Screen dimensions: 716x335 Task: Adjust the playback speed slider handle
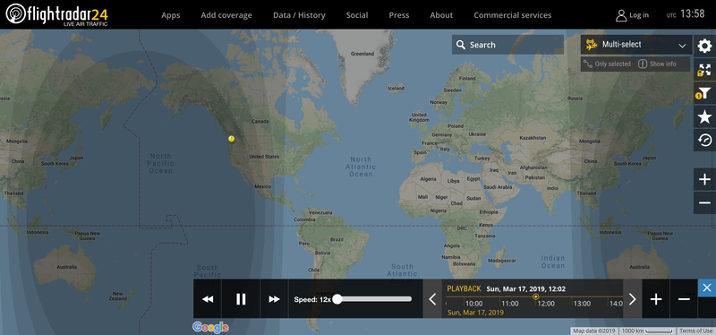tap(337, 299)
